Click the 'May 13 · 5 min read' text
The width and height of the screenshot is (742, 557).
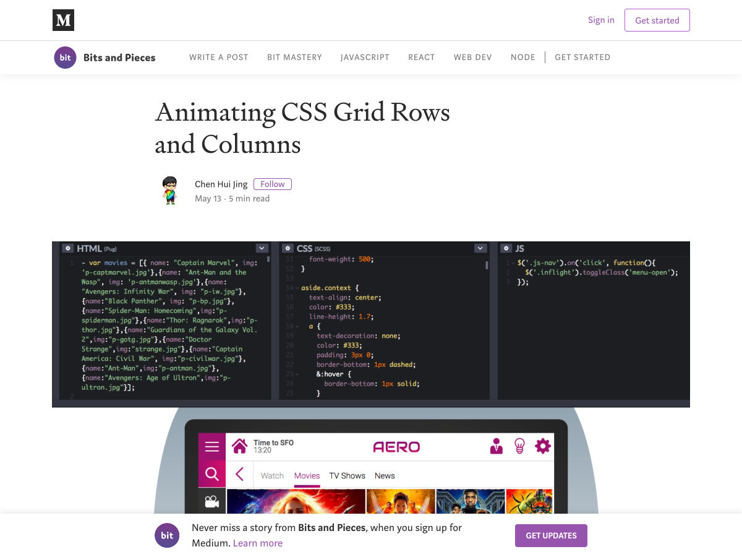232,199
